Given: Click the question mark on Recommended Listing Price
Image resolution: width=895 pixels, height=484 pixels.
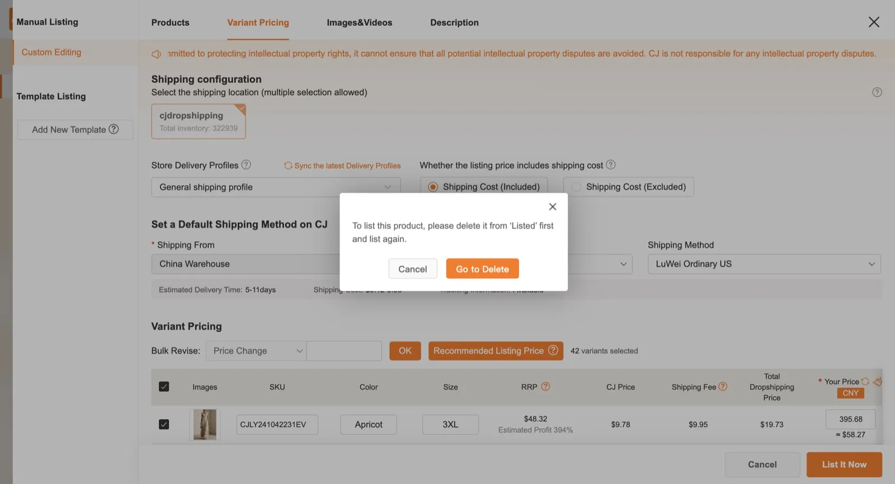Looking at the screenshot, I should [x=553, y=350].
